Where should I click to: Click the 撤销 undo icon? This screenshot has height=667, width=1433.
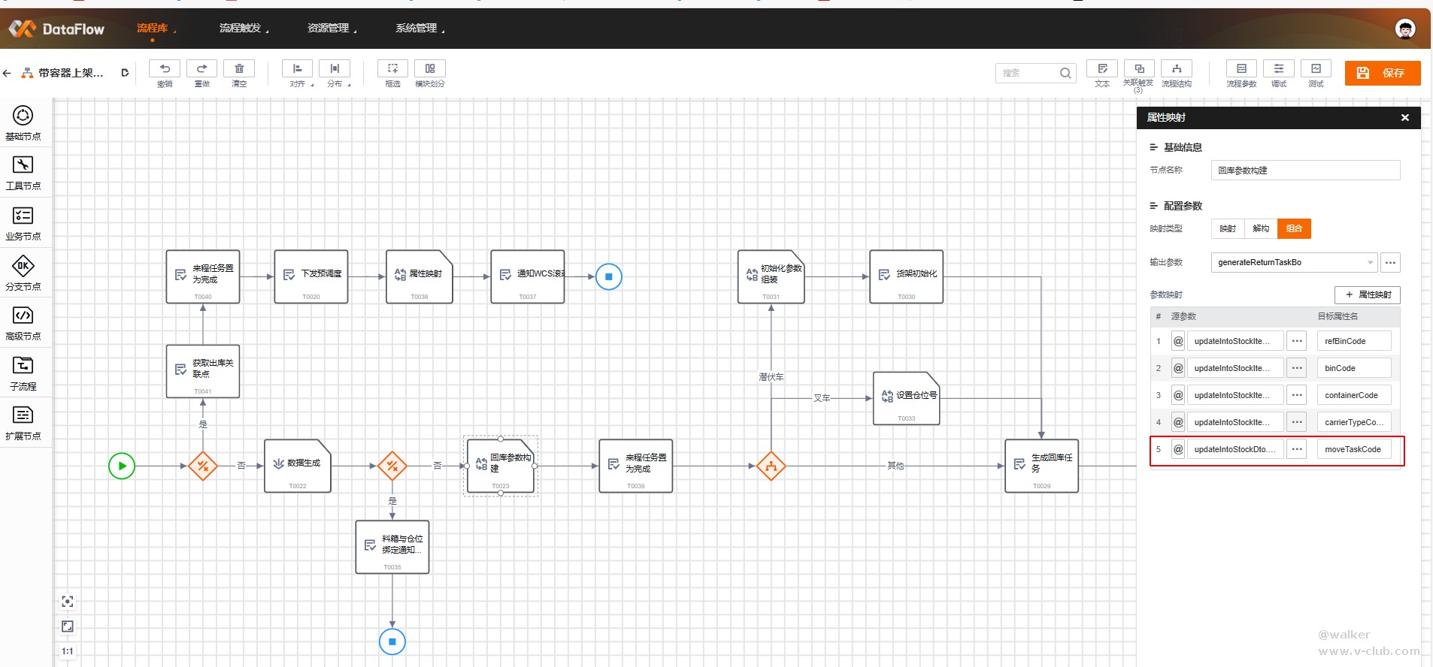click(x=165, y=68)
